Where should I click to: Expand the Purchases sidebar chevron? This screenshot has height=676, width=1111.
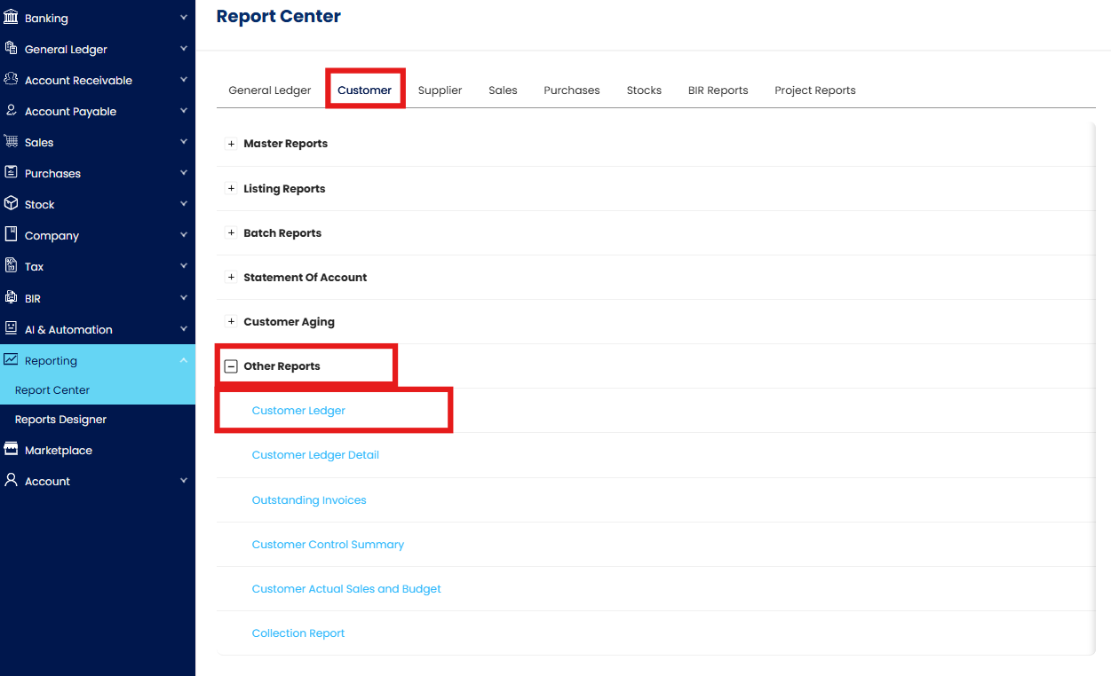pos(183,173)
